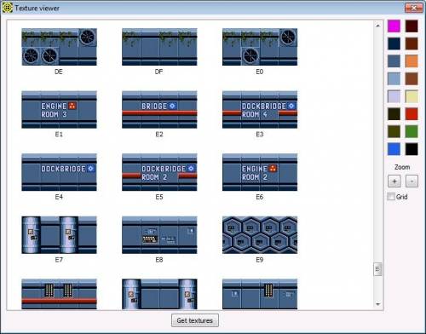Click the DE texture label
This screenshot has width=426, height=334.
(x=59, y=72)
